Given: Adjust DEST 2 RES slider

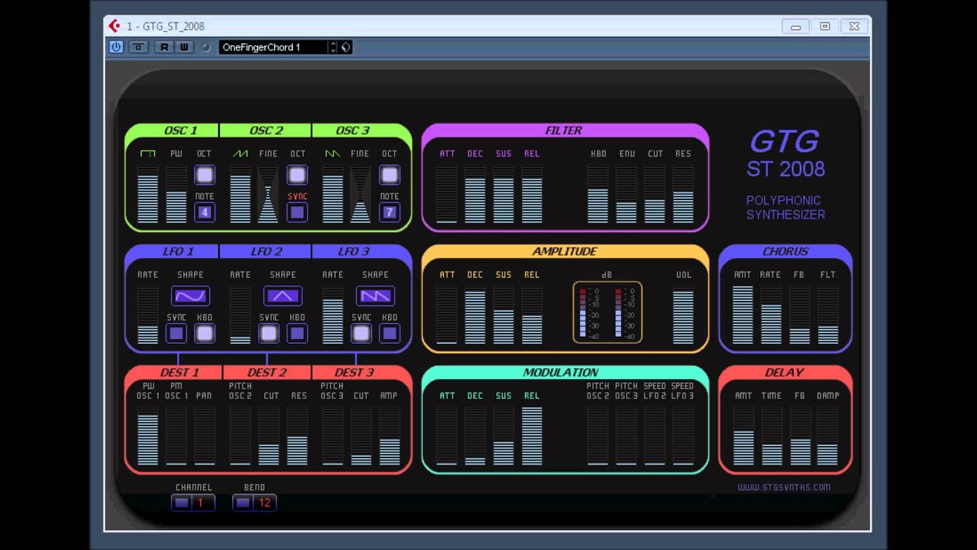Looking at the screenshot, I should click(x=297, y=435).
